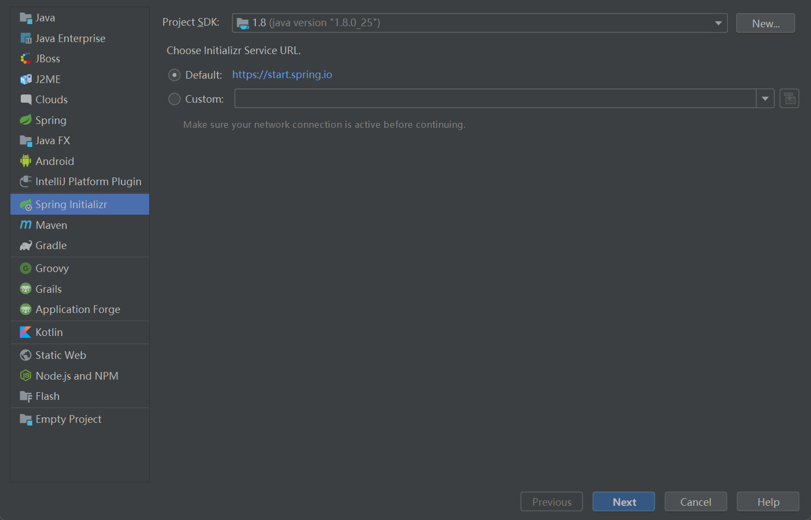
Task: Click the Project SDK label
Action: [x=191, y=22]
